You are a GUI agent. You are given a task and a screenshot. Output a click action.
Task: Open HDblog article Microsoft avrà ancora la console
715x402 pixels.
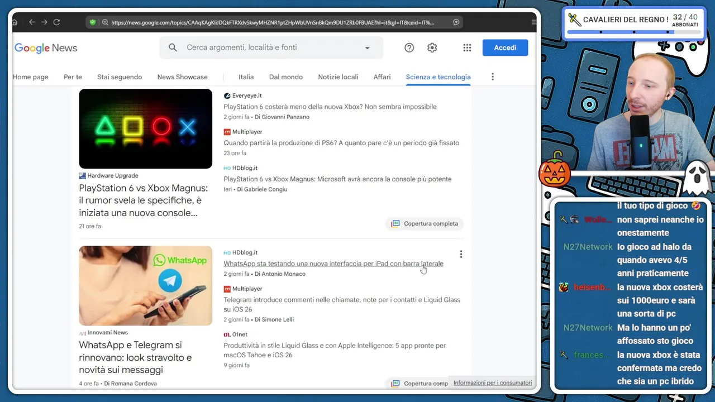point(337,179)
